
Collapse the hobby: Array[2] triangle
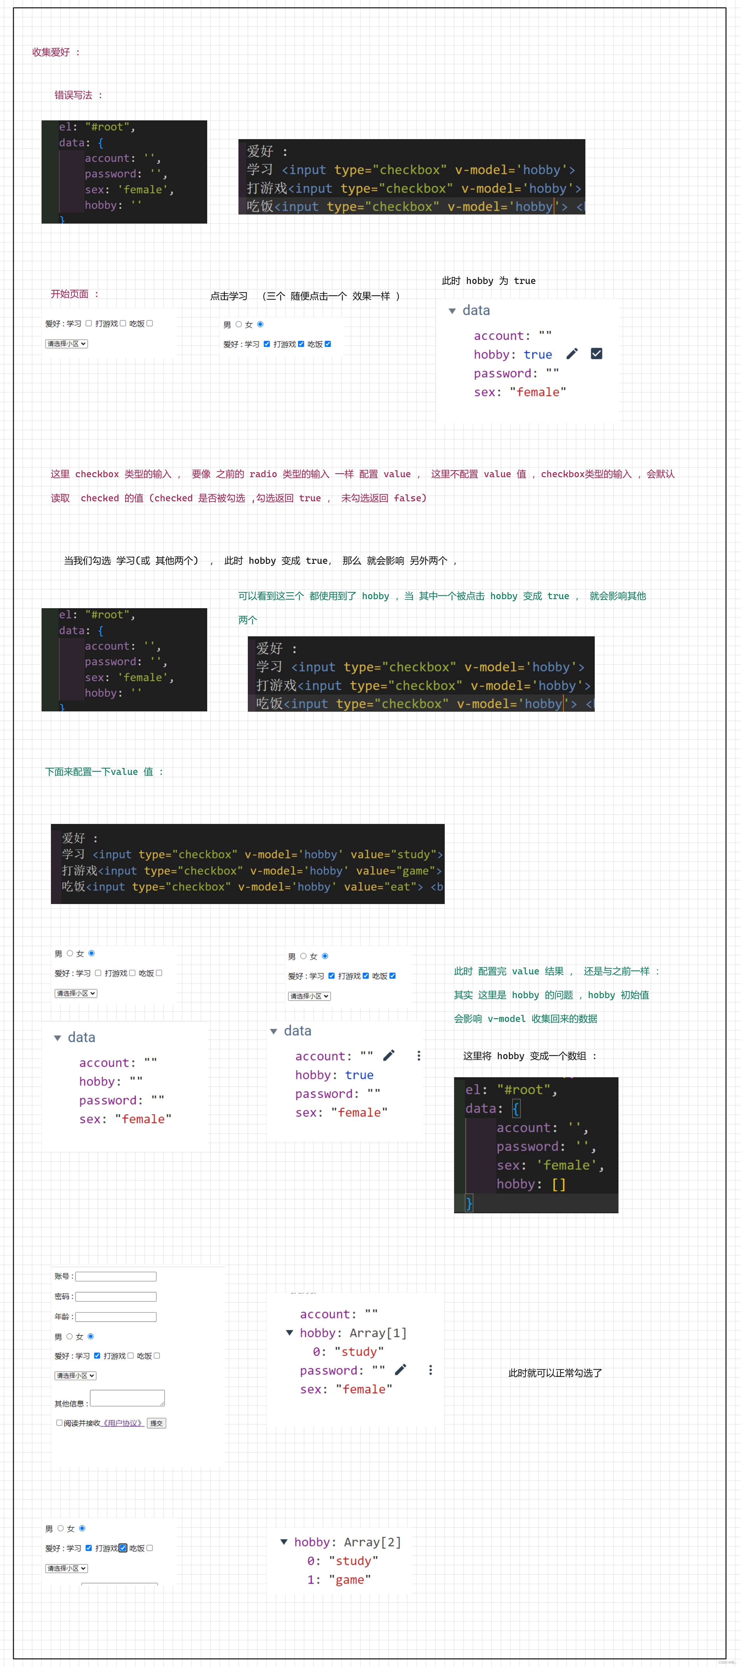point(283,1542)
